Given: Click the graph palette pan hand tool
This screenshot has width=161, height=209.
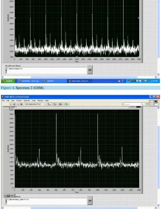Looking at the screenshot, I should [x=12, y=196].
